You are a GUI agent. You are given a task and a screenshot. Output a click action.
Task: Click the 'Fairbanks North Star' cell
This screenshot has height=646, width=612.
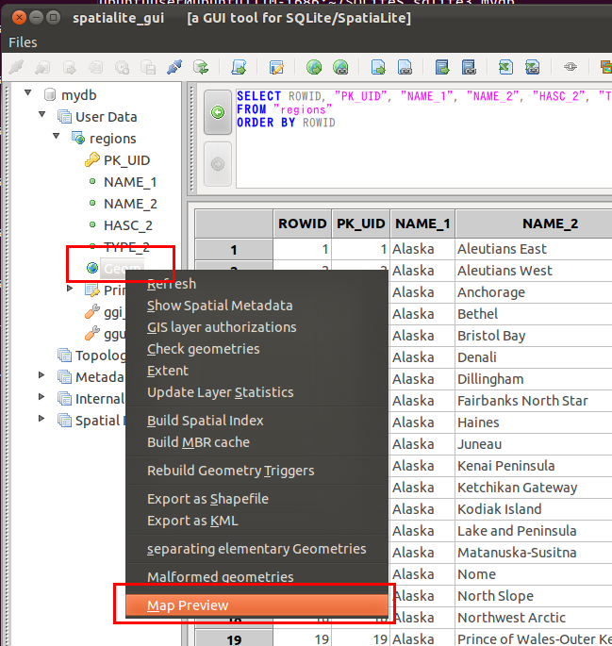click(x=534, y=401)
